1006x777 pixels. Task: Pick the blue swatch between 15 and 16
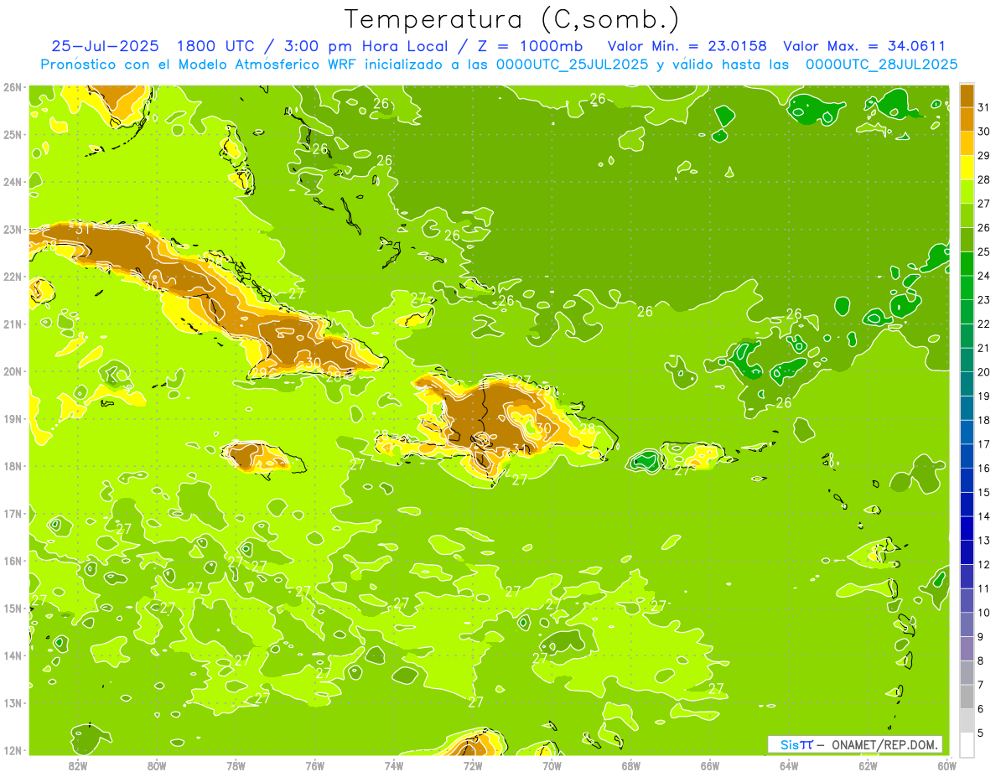(x=967, y=480)
